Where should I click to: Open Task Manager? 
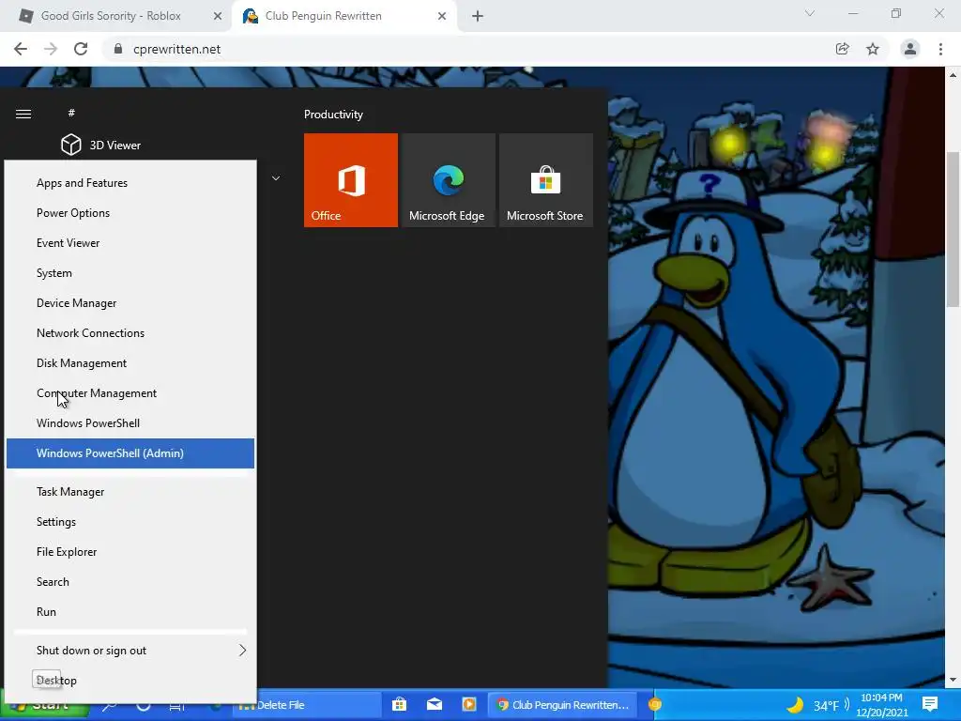tap(130, 492)
